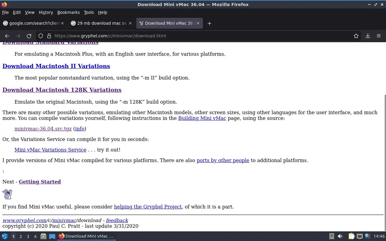
Task: Open the volume control in the system tray
Action: (340, 236)
